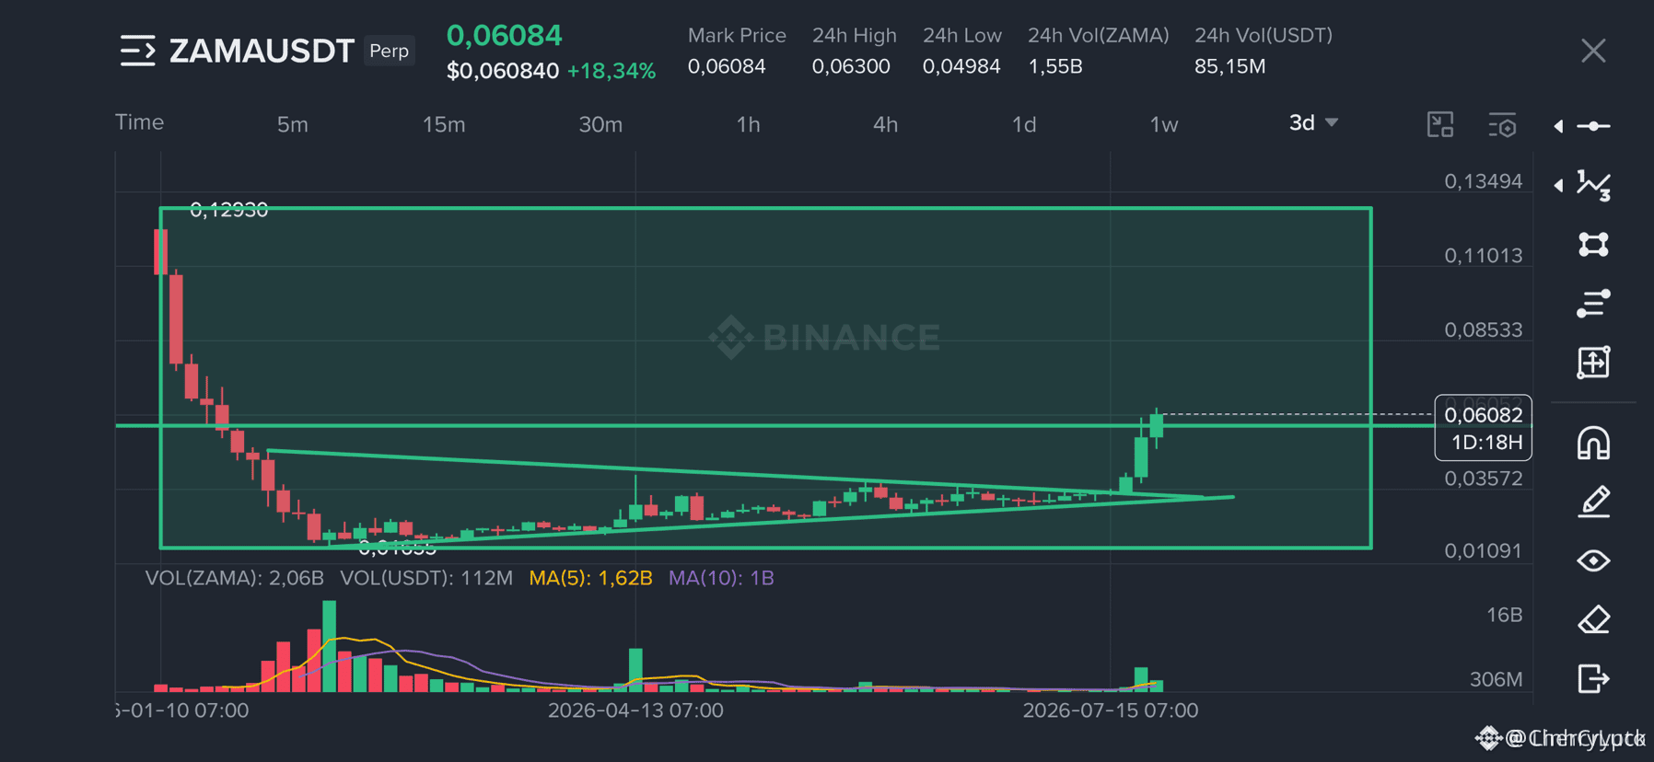Viewport: 1654px width, 762px height.
Task: Click the tallest green volume bar
Action: [x=330, y=646]
